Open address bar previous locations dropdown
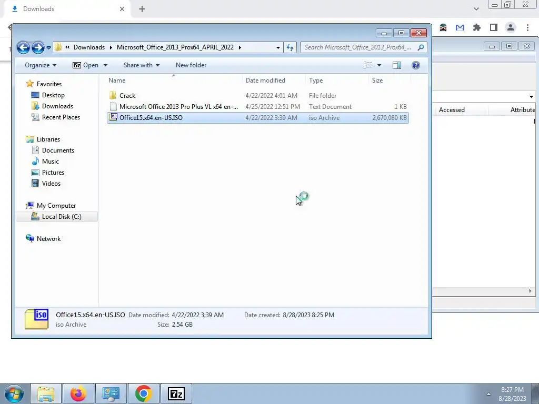This screenshot has height=404, width=539. (278, 47)
